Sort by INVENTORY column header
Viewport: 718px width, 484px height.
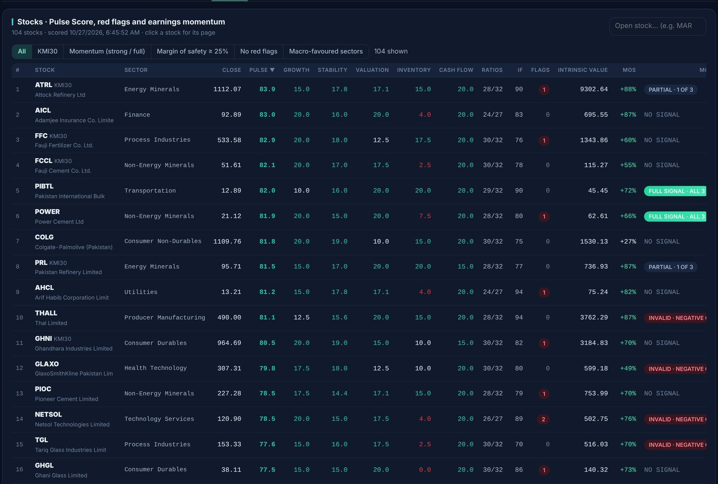(414, 70)
